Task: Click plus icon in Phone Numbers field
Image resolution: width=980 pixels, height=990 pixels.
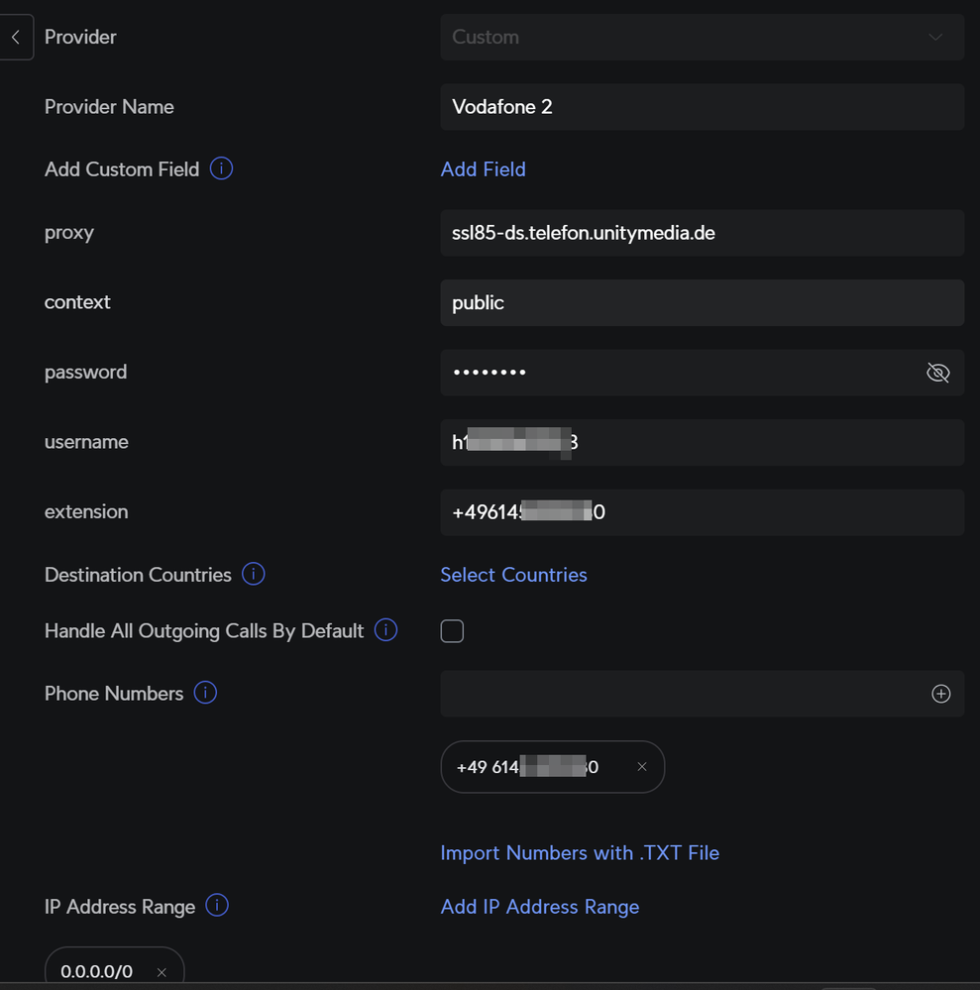Action: [941, 694]
